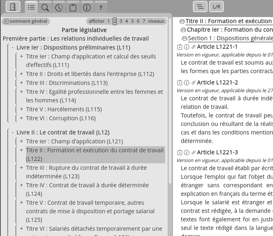Click the exit door icon
This screenshot has height=236, width=273.
(x=13, y=7)
